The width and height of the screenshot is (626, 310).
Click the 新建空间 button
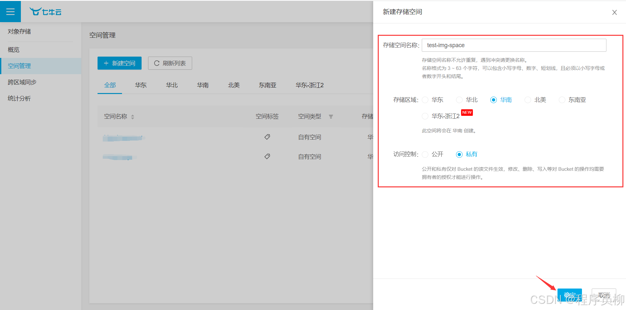coord(119,63)
